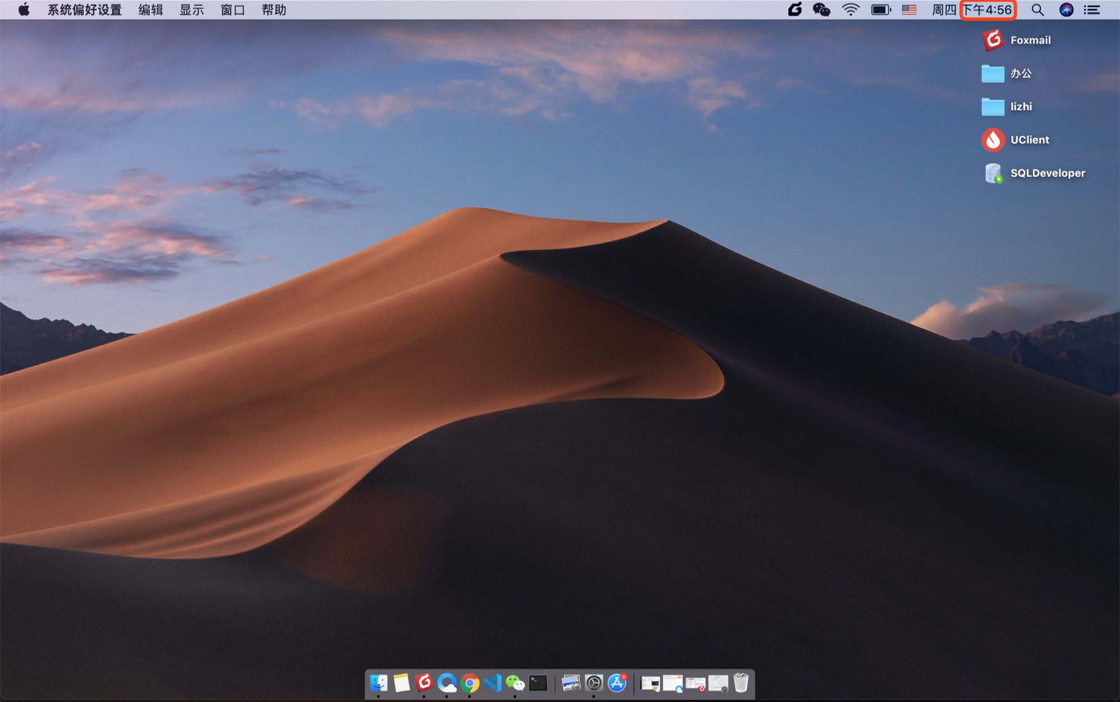Open the battery status menu
The height and width of the screenshot is (702, 1120).
[x=881, y=10]
